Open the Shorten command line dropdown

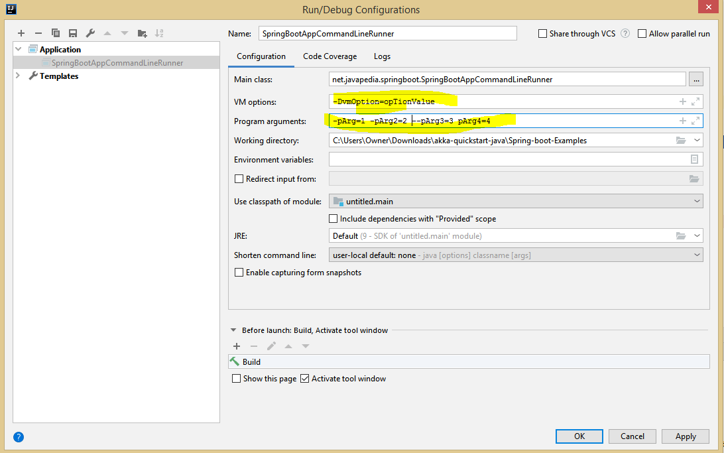(697, 254)
